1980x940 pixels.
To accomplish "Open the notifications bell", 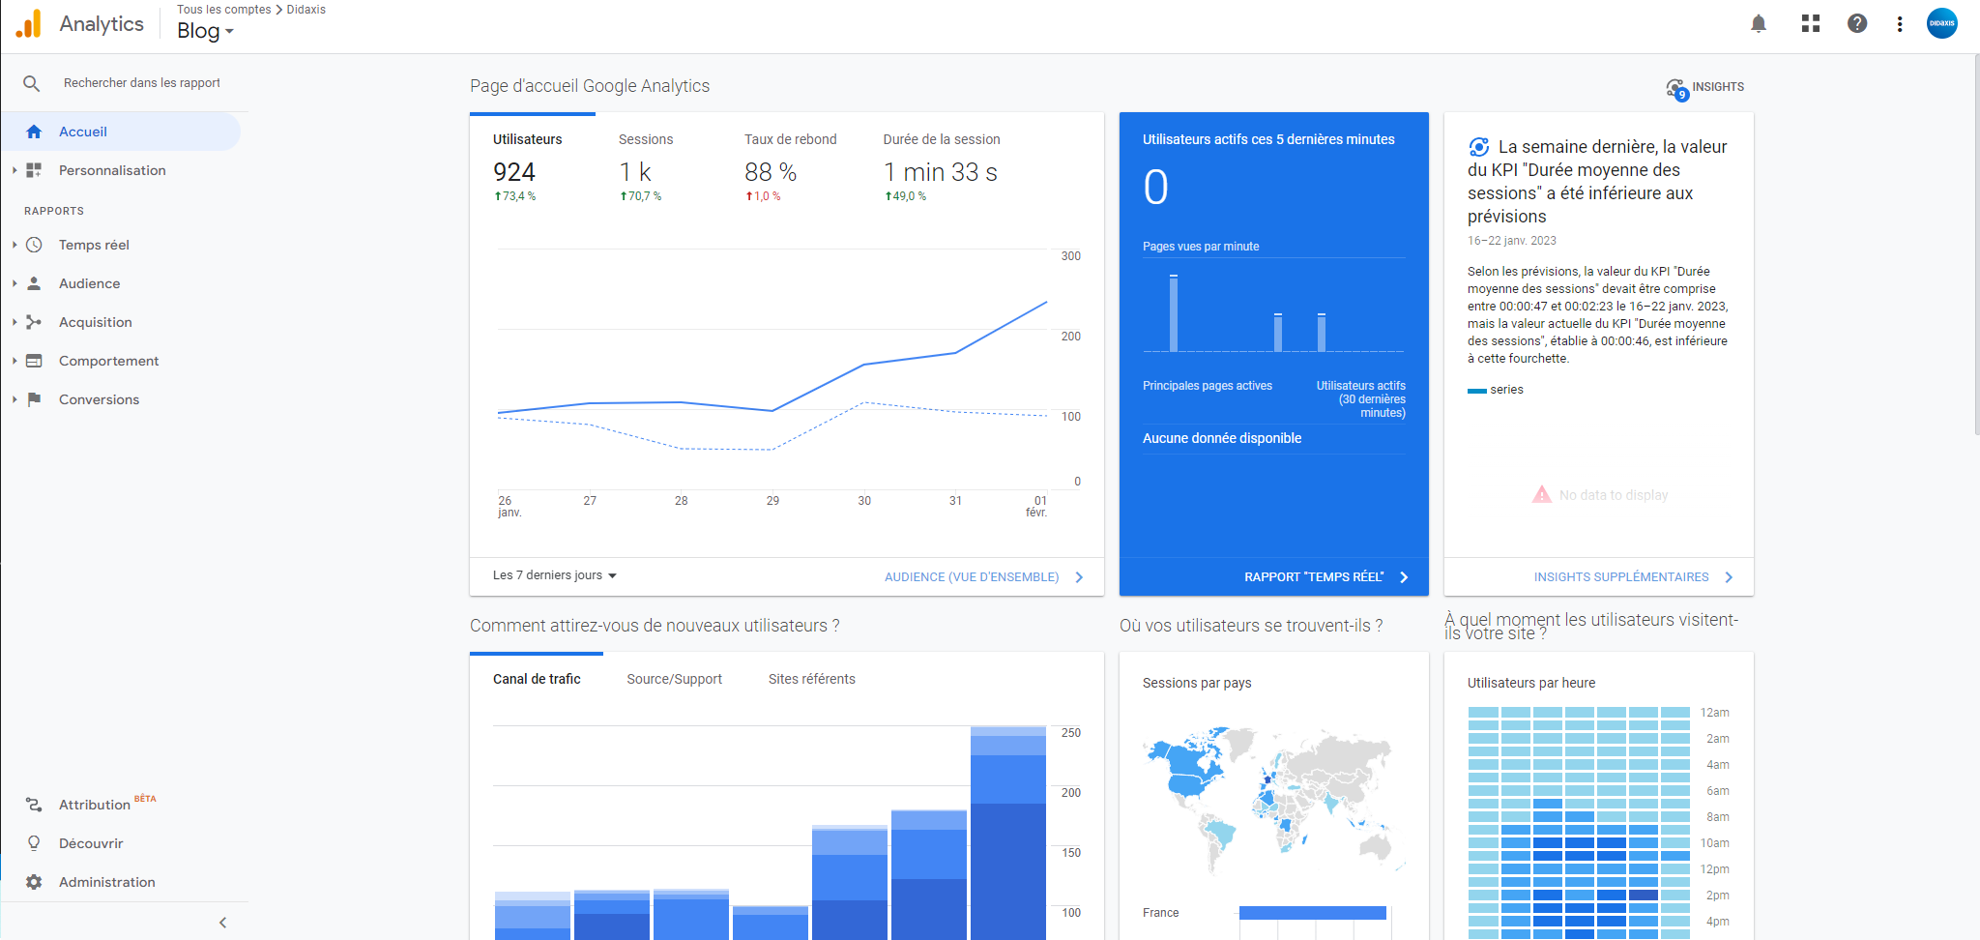I will [x=1759, y=23].
